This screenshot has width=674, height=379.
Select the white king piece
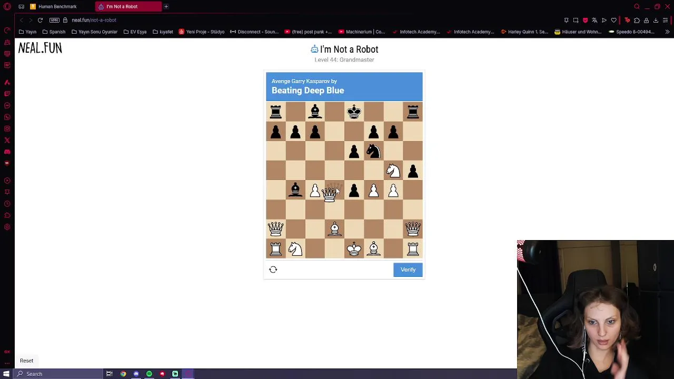point(354,248)
